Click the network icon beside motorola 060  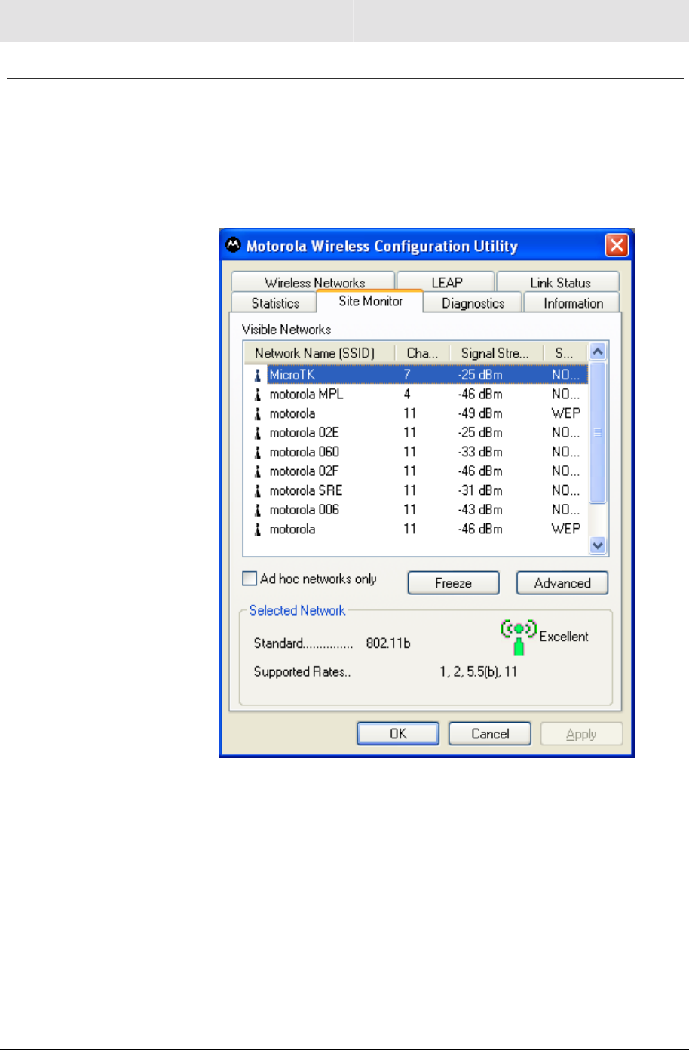[x=258, y=453]
